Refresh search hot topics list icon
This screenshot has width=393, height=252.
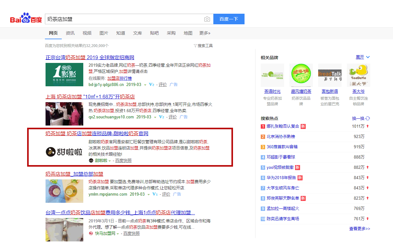click(368, 118)
